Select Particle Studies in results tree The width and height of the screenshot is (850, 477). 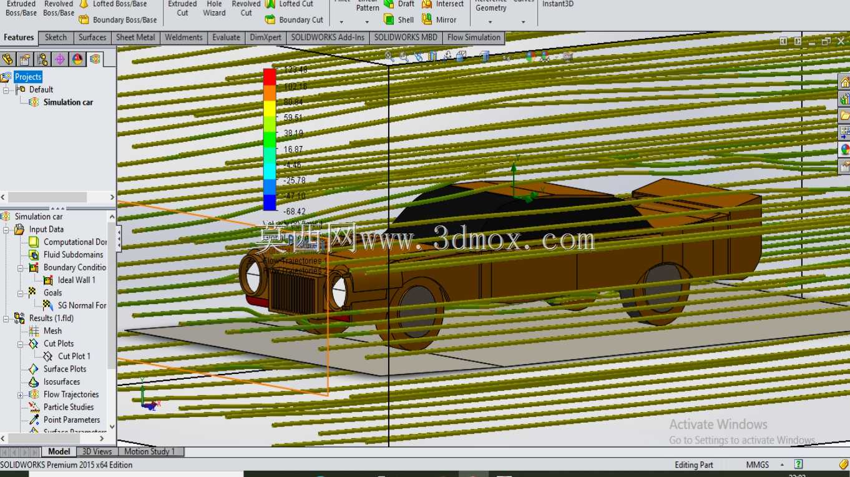(61, 407)
